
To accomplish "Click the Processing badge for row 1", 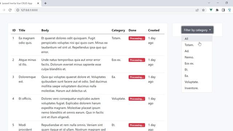I will (x=137, y=38).
